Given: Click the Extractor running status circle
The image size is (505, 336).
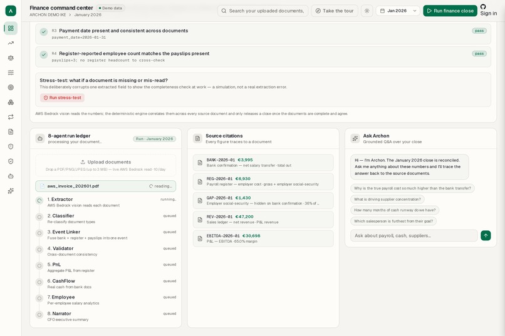Looking at the screenshot, I should [x=39, y=201].
